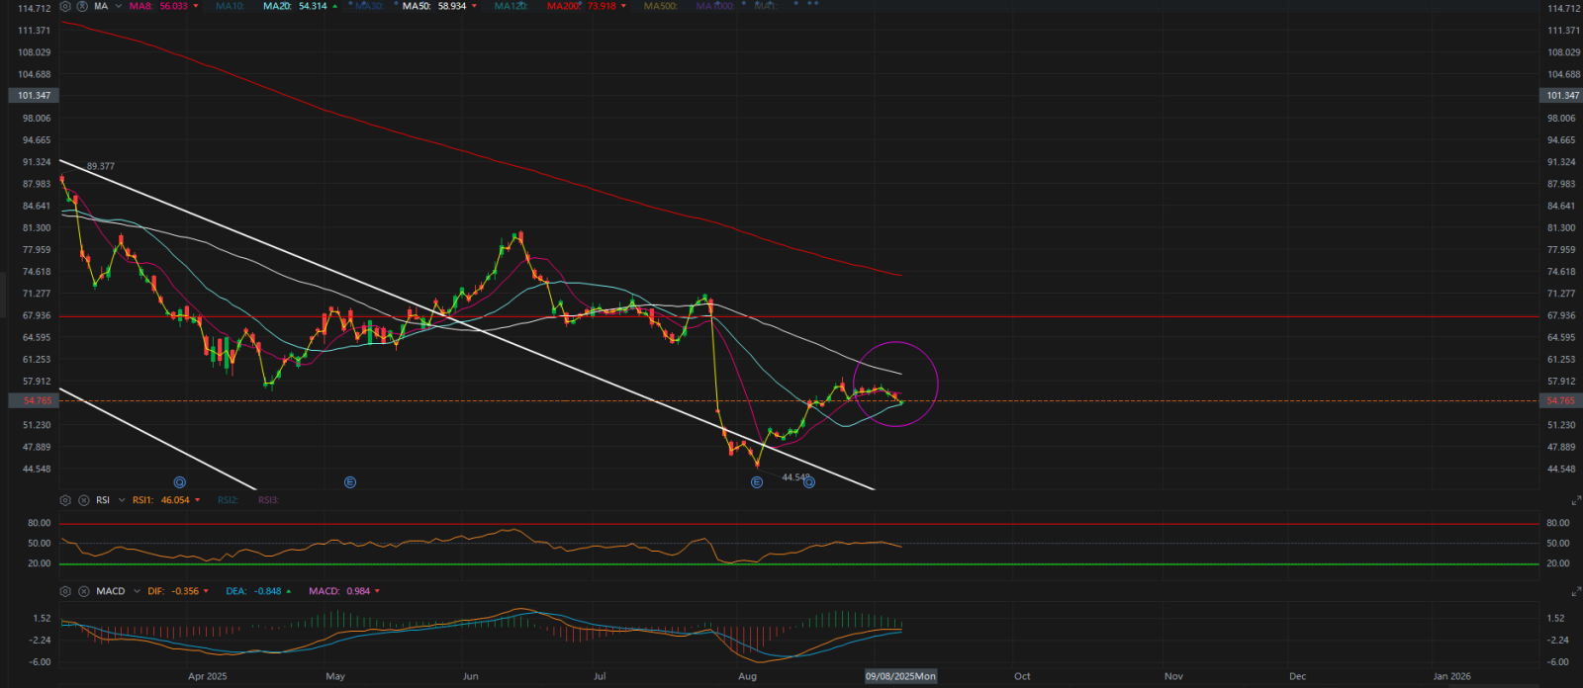
Task: Toggle the RSI3 line visibility
Action: point(268,500)
